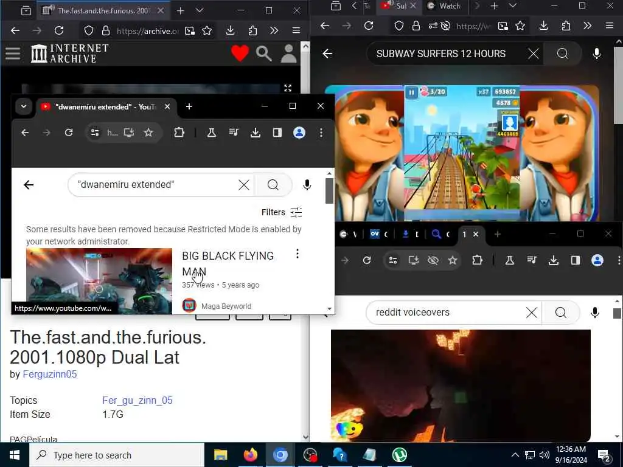Image resolution: width=623 pixels, height=467 pixels.
Task: Click shield tracking protection icon in archive.org window
Action: (89, 30)
